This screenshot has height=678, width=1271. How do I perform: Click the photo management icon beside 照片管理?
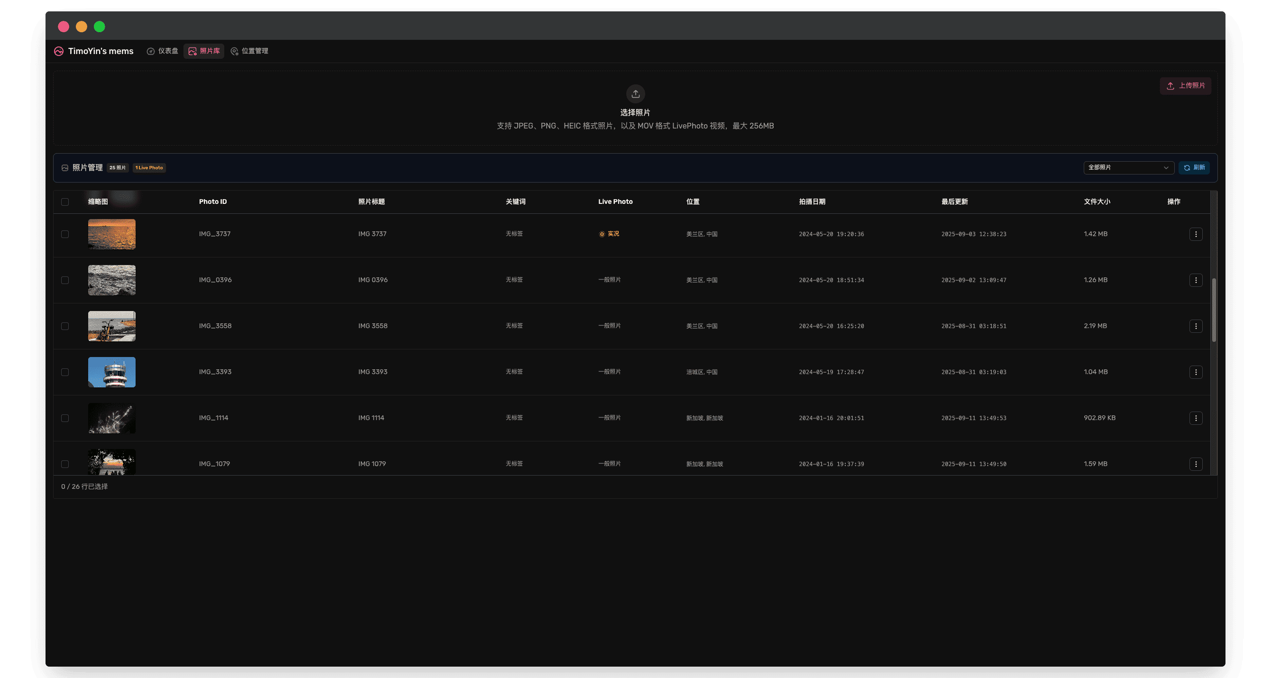pyautogui.click(x=64, y=168)
